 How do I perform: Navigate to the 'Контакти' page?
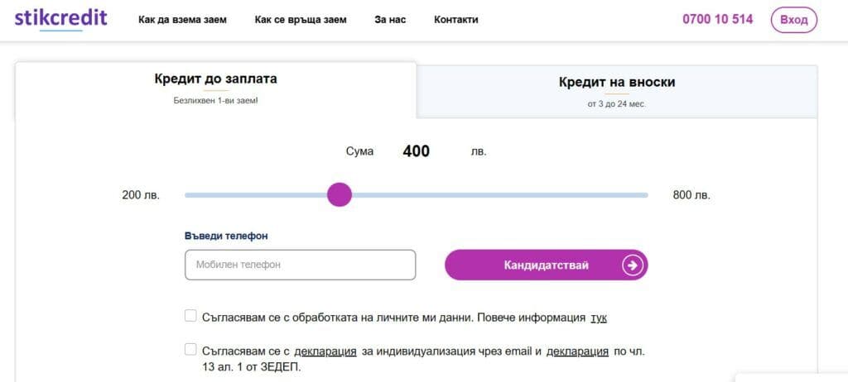pyautogui.click(x=455, y=20)
